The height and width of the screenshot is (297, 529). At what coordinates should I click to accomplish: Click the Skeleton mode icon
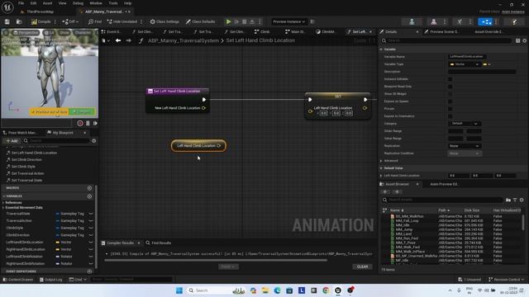pos(412,21)
